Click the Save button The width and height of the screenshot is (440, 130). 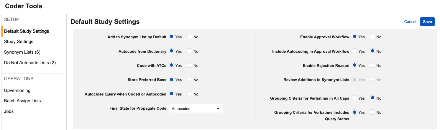(x=427, y=22)
